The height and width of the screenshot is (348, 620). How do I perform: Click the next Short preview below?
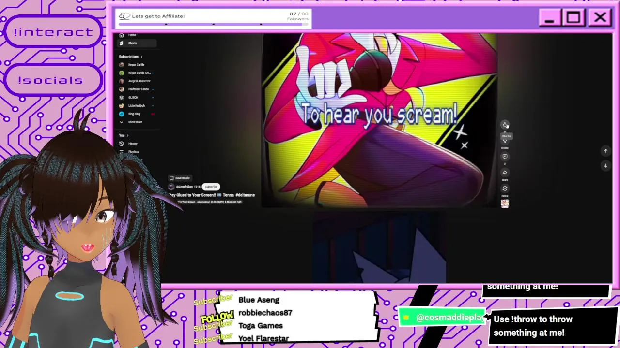(x=379, y=248)
